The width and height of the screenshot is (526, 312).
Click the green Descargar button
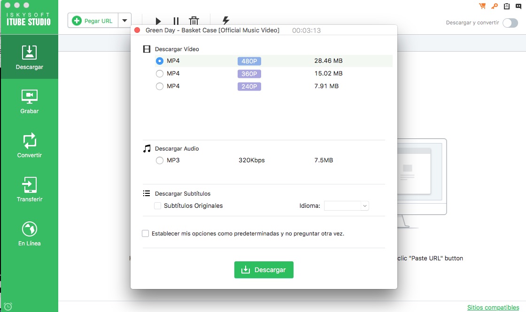coord(263,270)
